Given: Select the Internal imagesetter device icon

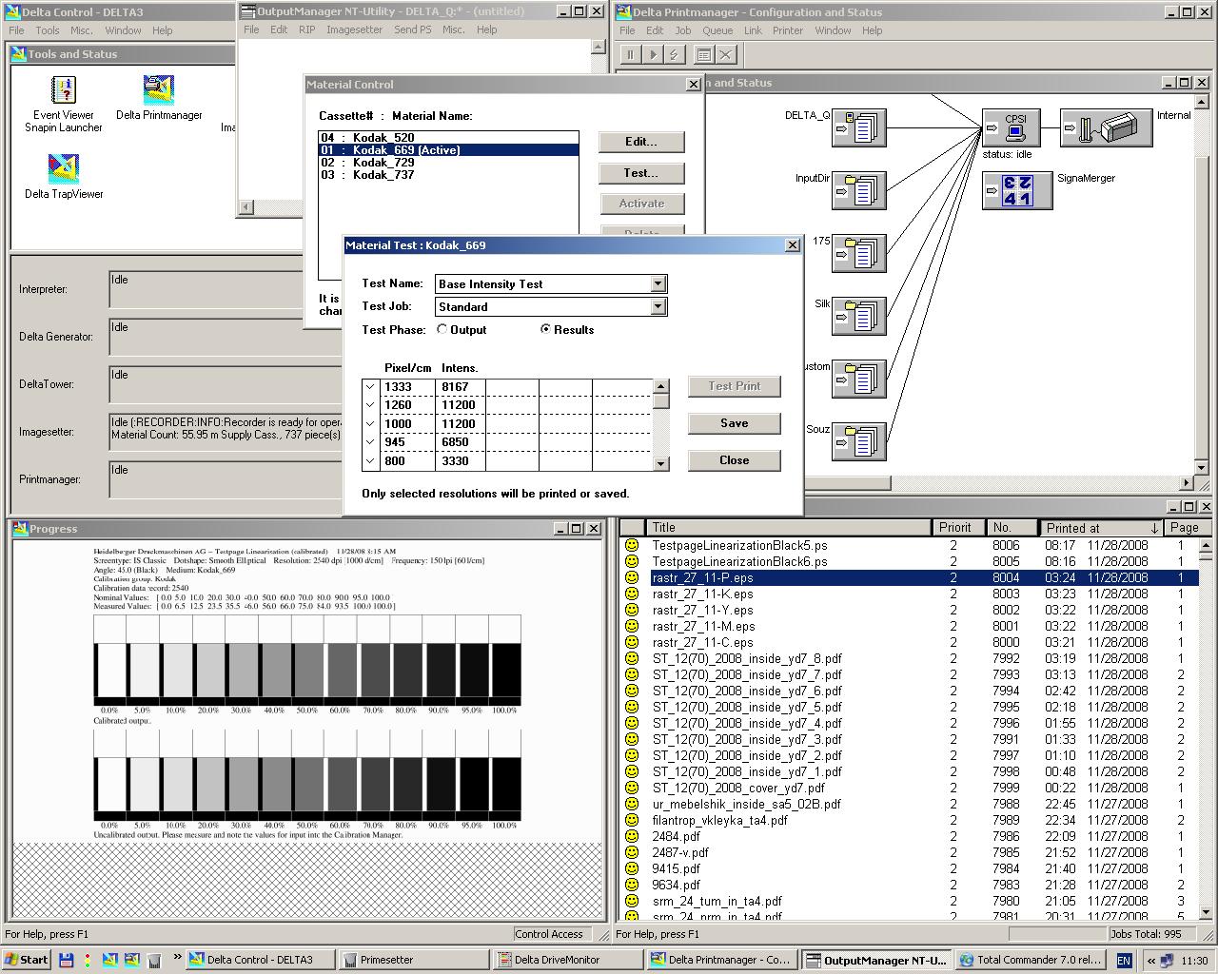Looking at the screenshot, I should tap(1106, 127).
